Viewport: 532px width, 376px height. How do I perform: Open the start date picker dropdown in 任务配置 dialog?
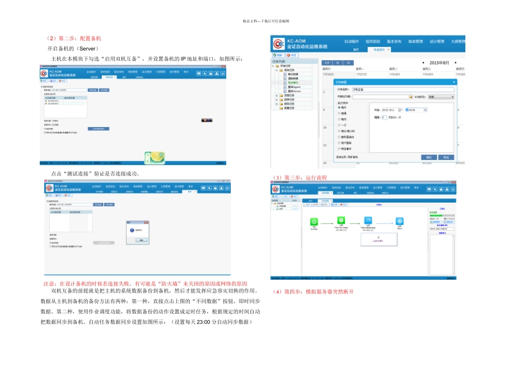(x=400, y=110)
